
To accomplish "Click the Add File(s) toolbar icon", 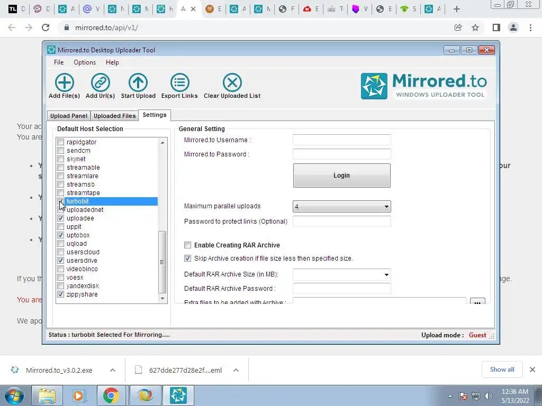I will (x=64, y=82).
